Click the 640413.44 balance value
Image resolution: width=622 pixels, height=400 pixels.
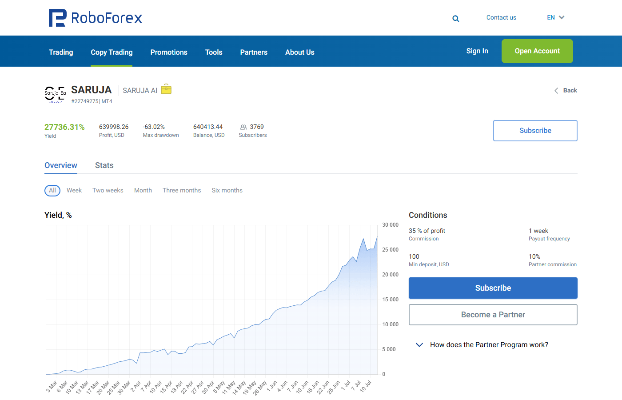208,127
